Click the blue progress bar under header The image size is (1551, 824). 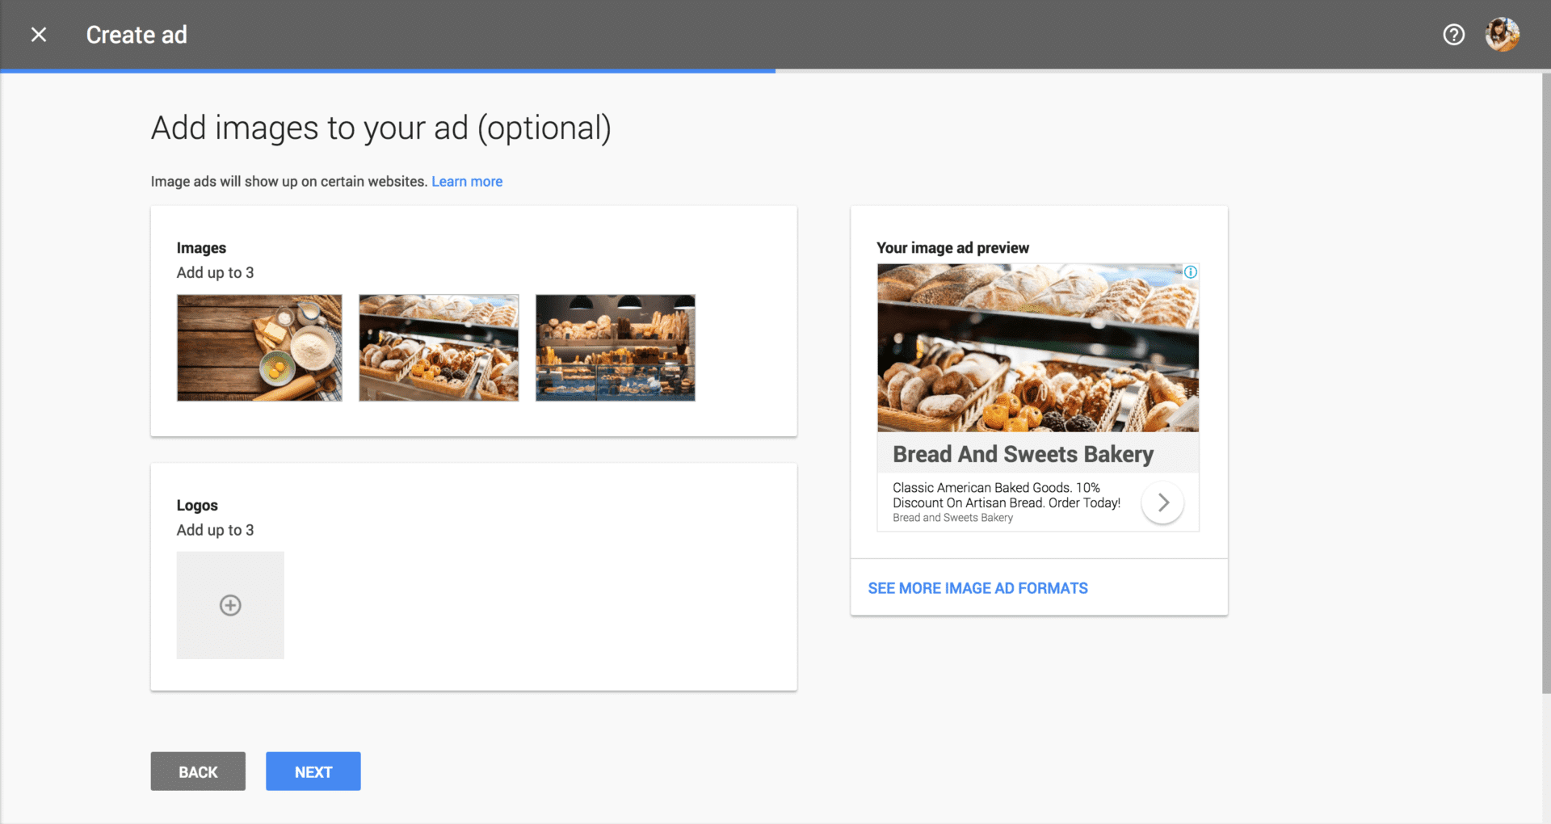(x=388, y=71)
